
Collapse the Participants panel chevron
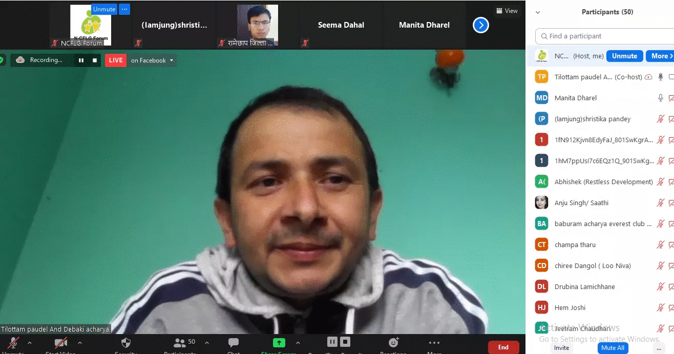point(538,12)
